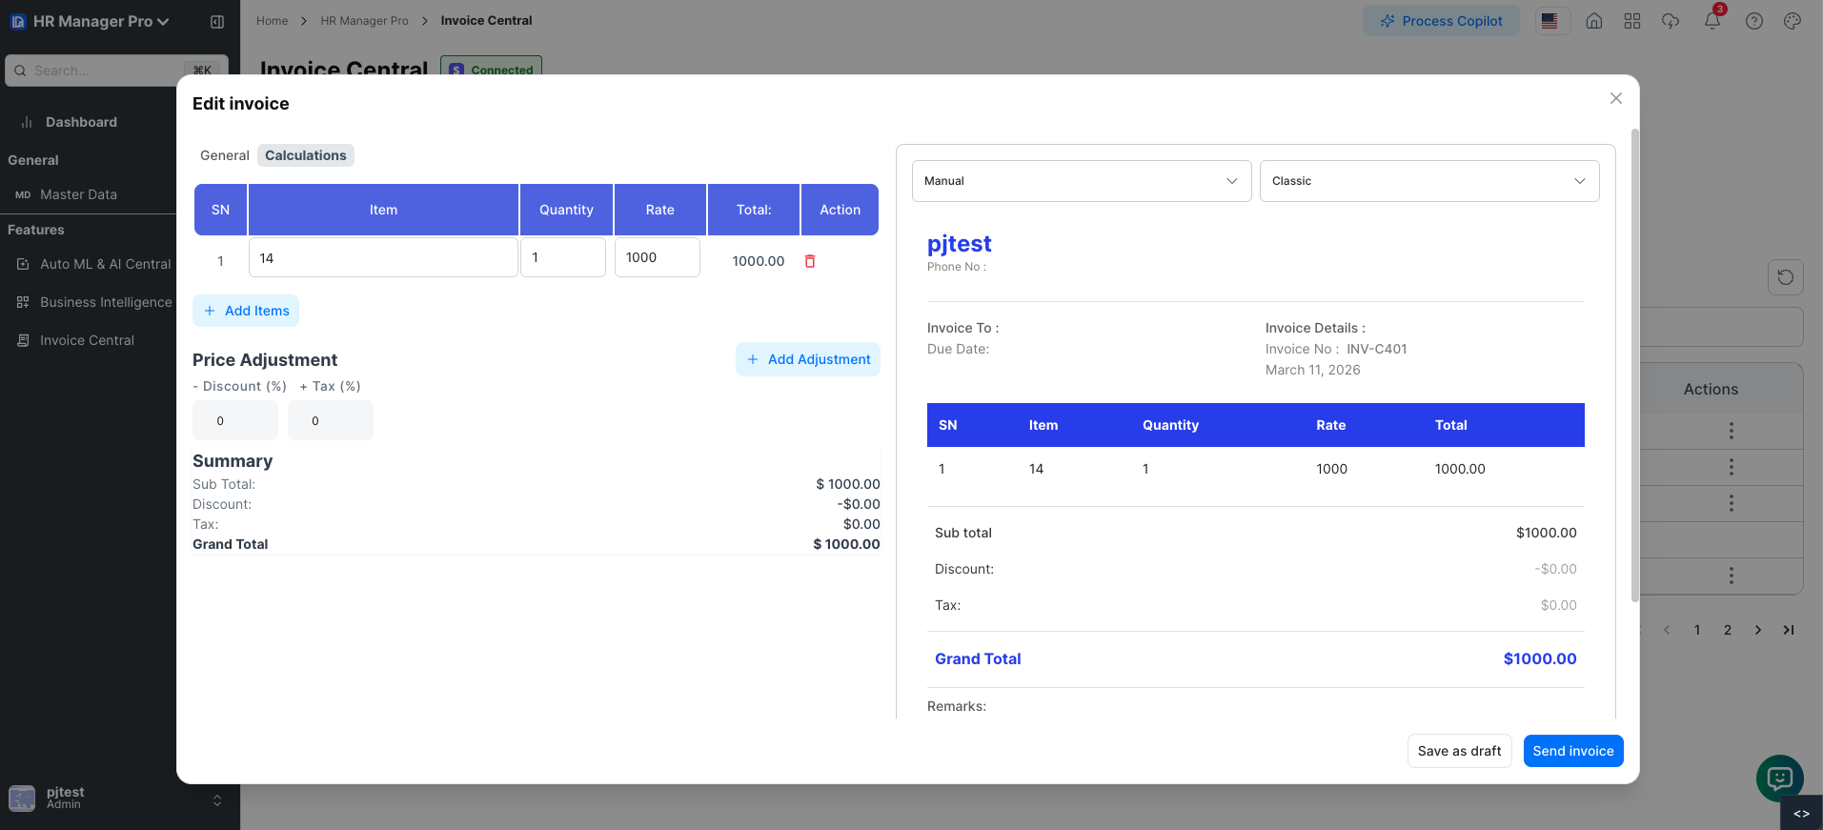
Task: Go to page 2 in pagination
Action: pyautogui.click(x=1728, y=630)
